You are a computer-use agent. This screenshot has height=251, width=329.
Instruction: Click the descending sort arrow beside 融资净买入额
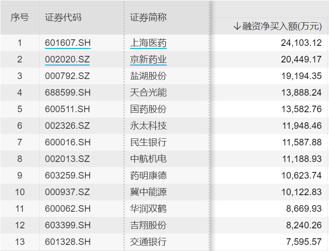[237, 27]
